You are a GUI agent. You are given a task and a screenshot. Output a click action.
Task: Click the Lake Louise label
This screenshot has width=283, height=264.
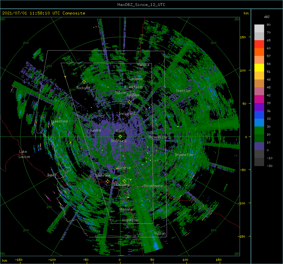click(x=24, y=154)
